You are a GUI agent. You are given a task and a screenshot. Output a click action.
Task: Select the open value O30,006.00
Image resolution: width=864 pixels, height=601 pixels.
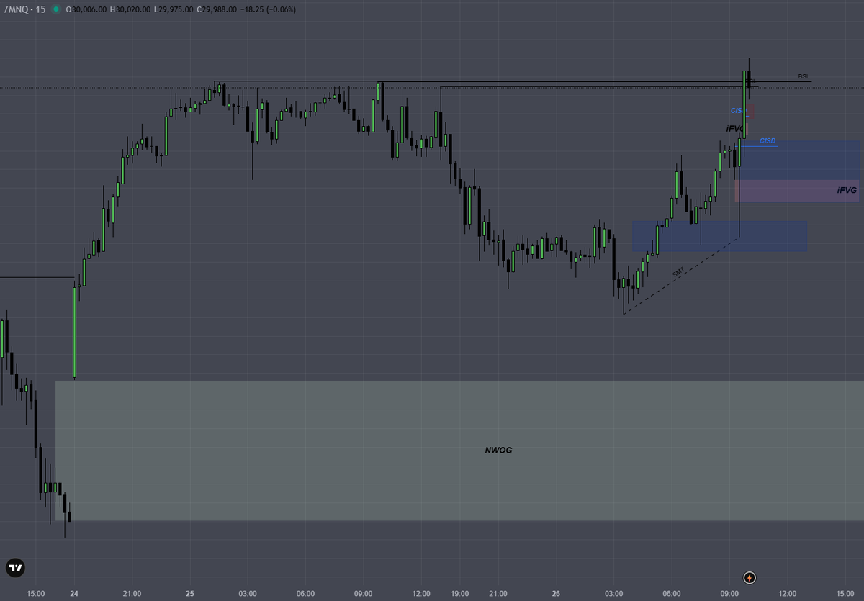point(86,9)
